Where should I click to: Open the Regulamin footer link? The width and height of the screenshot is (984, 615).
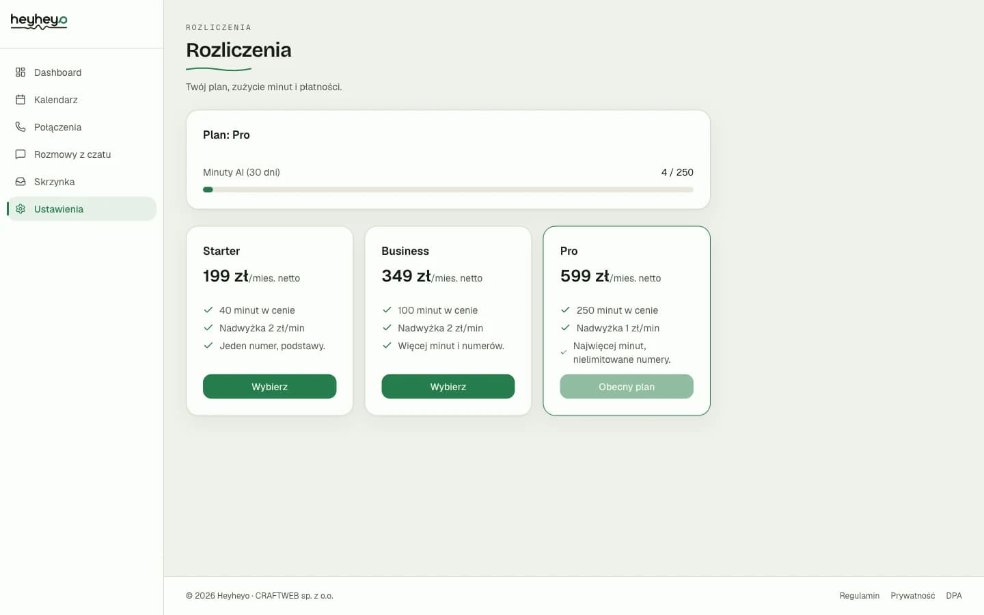point(859,596)
